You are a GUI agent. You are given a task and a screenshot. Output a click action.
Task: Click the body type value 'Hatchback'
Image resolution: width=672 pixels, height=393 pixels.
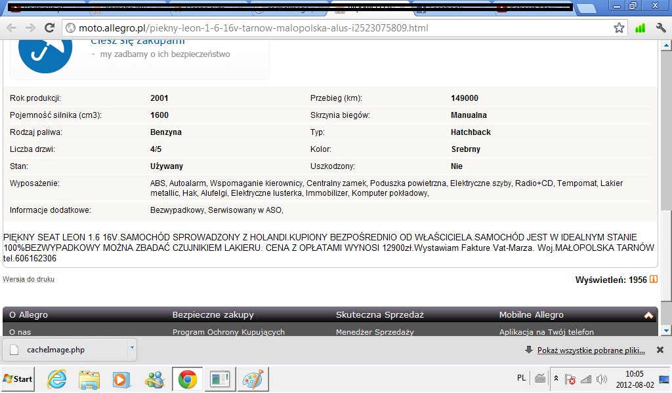pyautogui.click(x=471, y=132)
